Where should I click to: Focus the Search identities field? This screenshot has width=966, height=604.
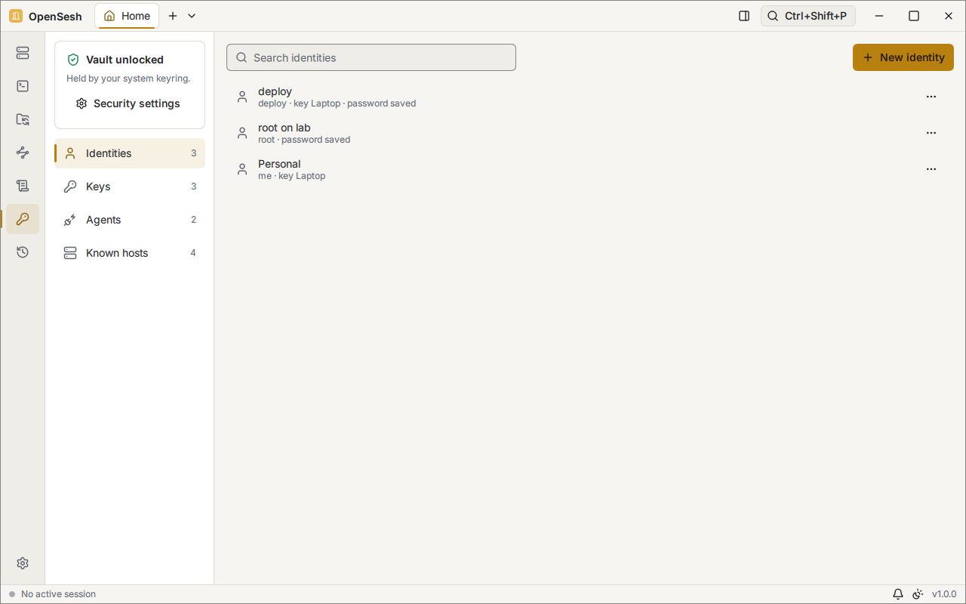click(371, 57)
